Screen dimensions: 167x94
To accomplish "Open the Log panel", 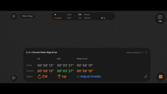I will (160, 18).
